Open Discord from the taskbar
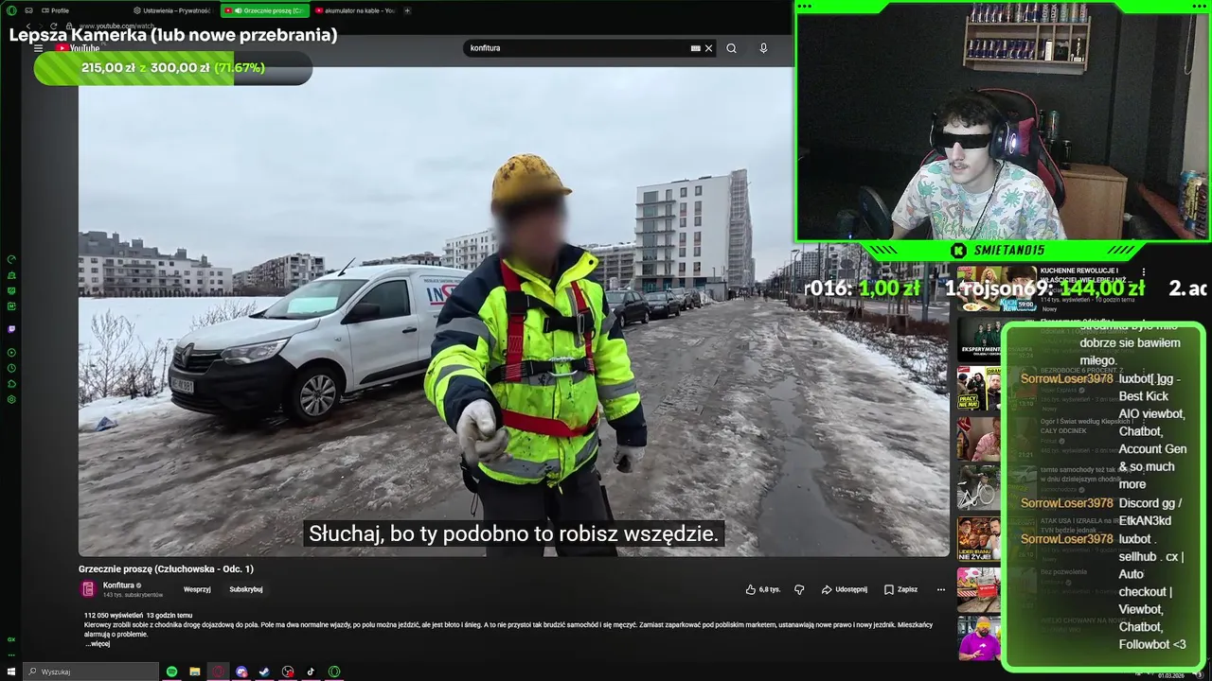 pyautogui.click(x=241, y=672)
